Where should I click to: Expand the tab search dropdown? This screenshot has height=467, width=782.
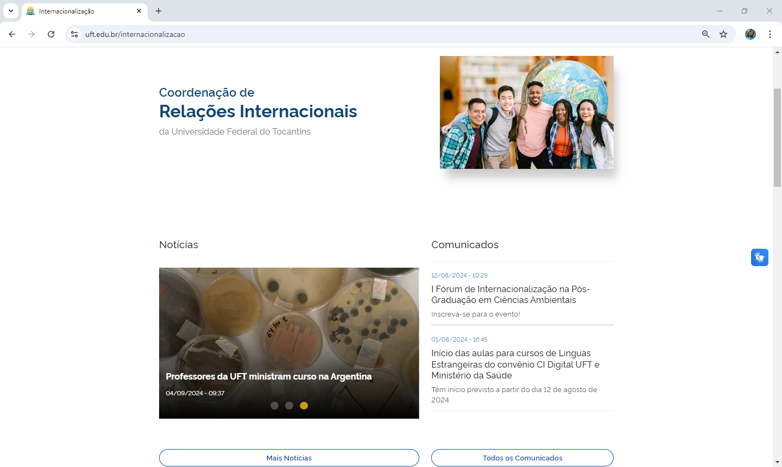pyautogui.click(x=11, y=11)
